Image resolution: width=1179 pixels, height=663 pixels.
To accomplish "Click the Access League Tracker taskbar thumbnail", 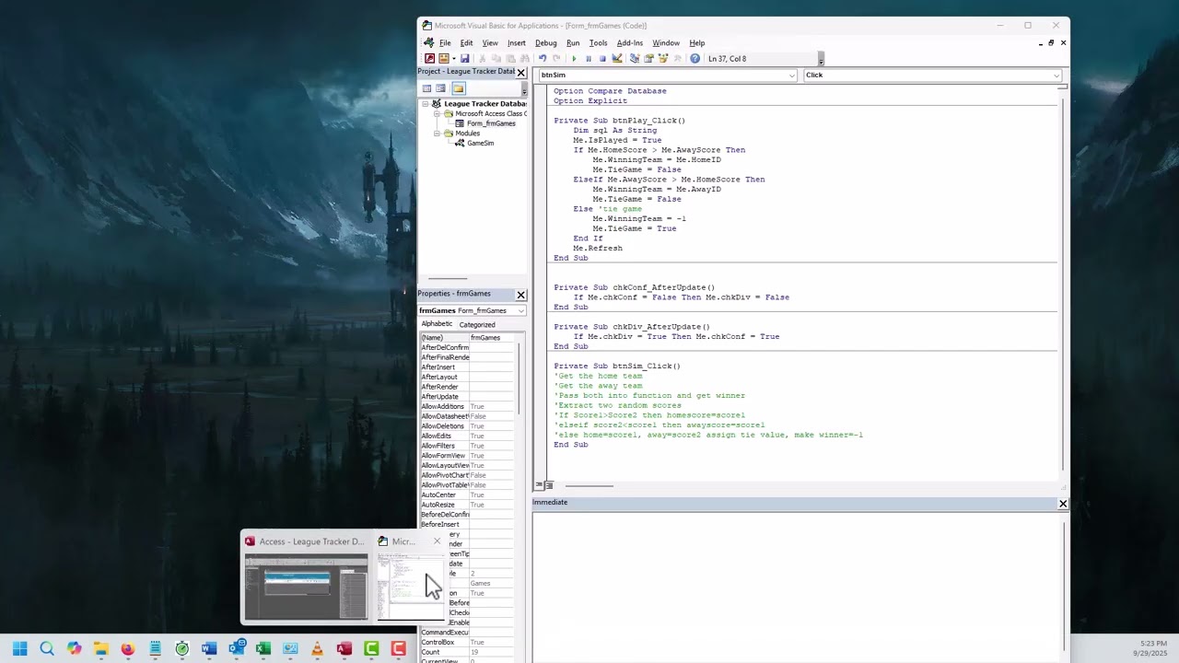I will (306, 587).
